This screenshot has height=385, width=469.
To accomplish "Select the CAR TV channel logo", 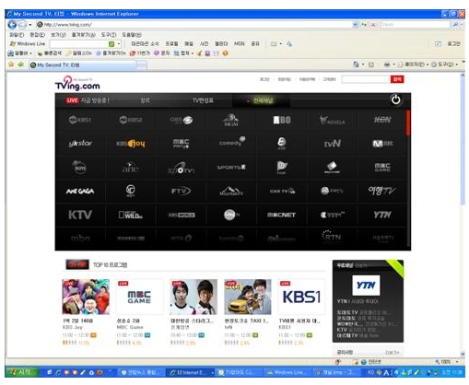I will (282, 191).
